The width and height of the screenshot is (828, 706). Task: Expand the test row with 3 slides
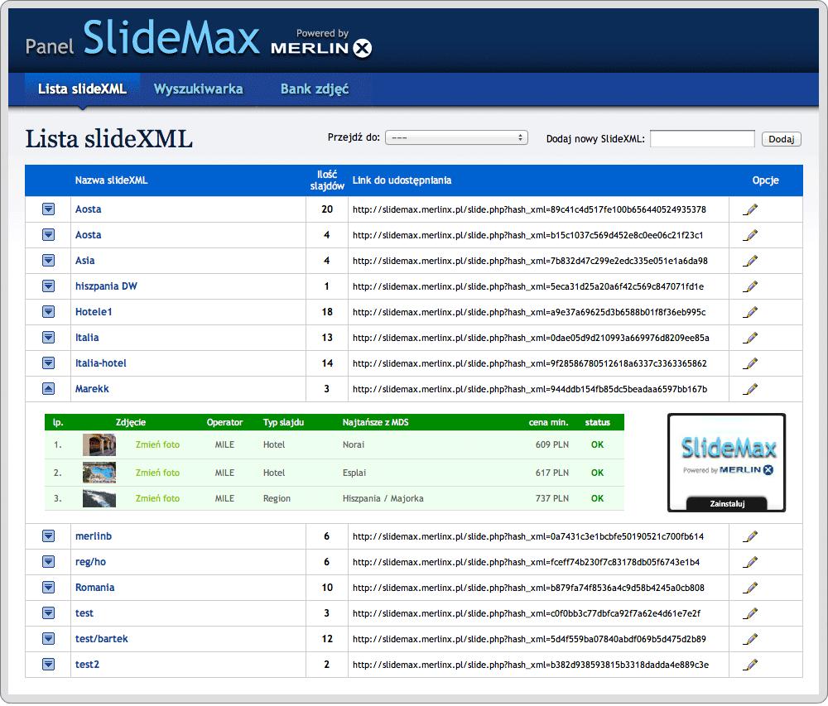(x=48, y=613)
